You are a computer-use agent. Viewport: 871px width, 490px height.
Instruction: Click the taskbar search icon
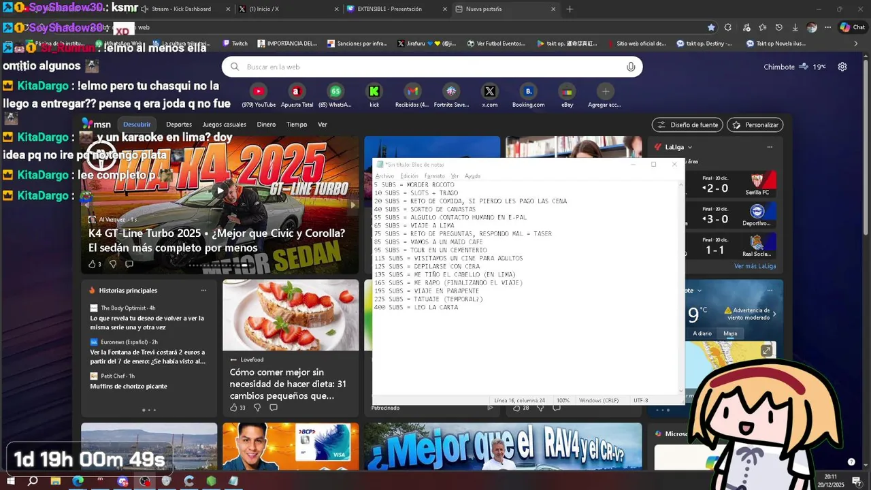[x=33, y=480]
